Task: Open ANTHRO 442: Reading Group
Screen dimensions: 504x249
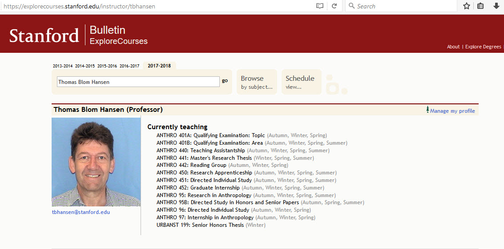Action: tap(192, 165)
